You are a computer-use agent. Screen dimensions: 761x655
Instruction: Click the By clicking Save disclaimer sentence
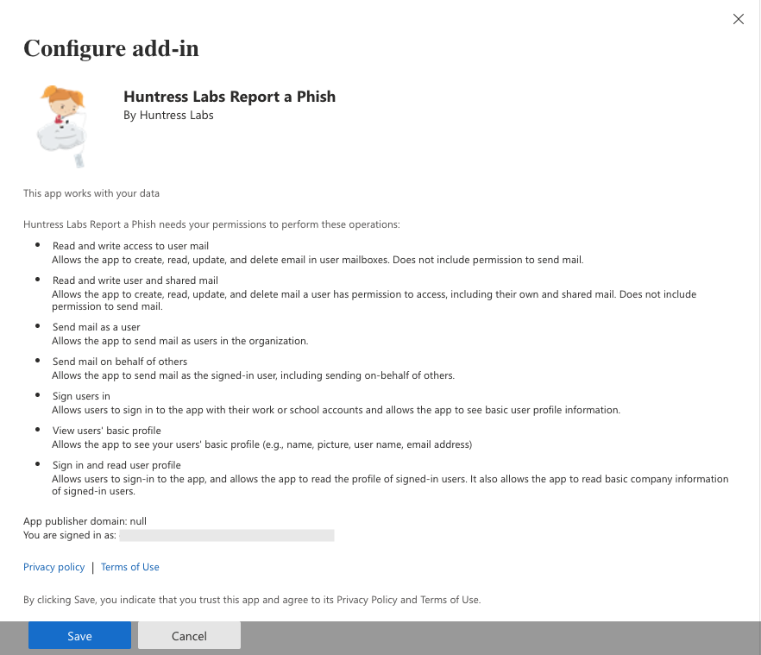[x=252, y=600]
